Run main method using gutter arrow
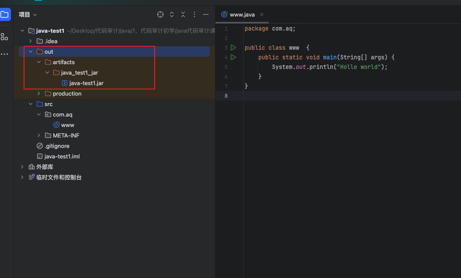Image resolution: width=461 pixels, height=278 pixels. click(x=233, y=57)
